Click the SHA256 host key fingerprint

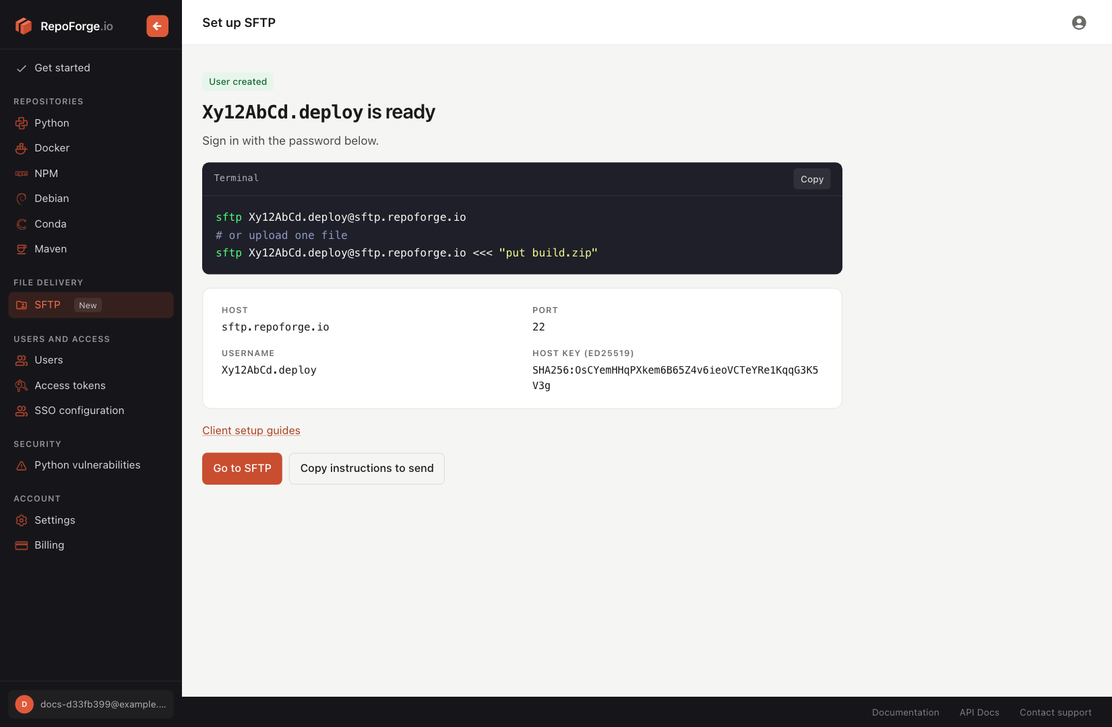tap(675, 378)
